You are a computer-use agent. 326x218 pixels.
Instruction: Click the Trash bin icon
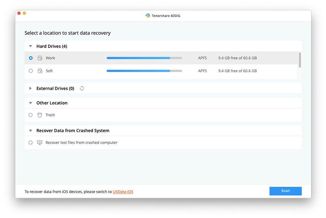40,115
